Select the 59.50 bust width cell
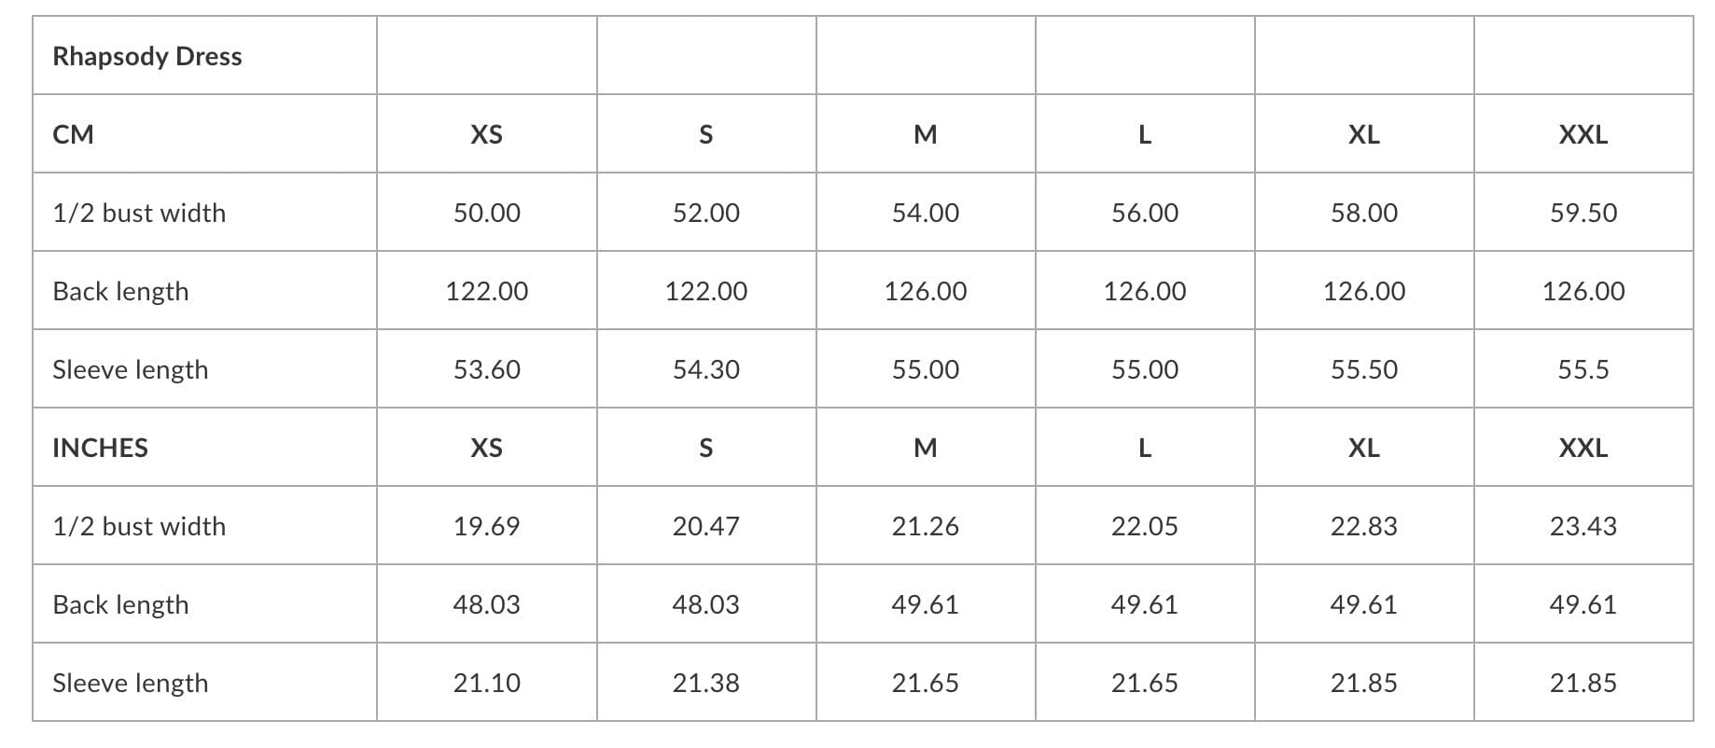 [x=1583, y=213]
